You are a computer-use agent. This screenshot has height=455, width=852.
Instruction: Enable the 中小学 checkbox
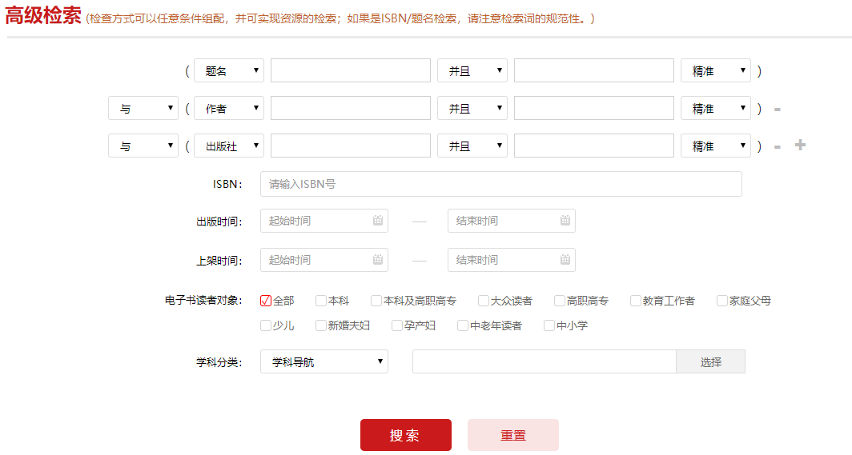[549, 325]
